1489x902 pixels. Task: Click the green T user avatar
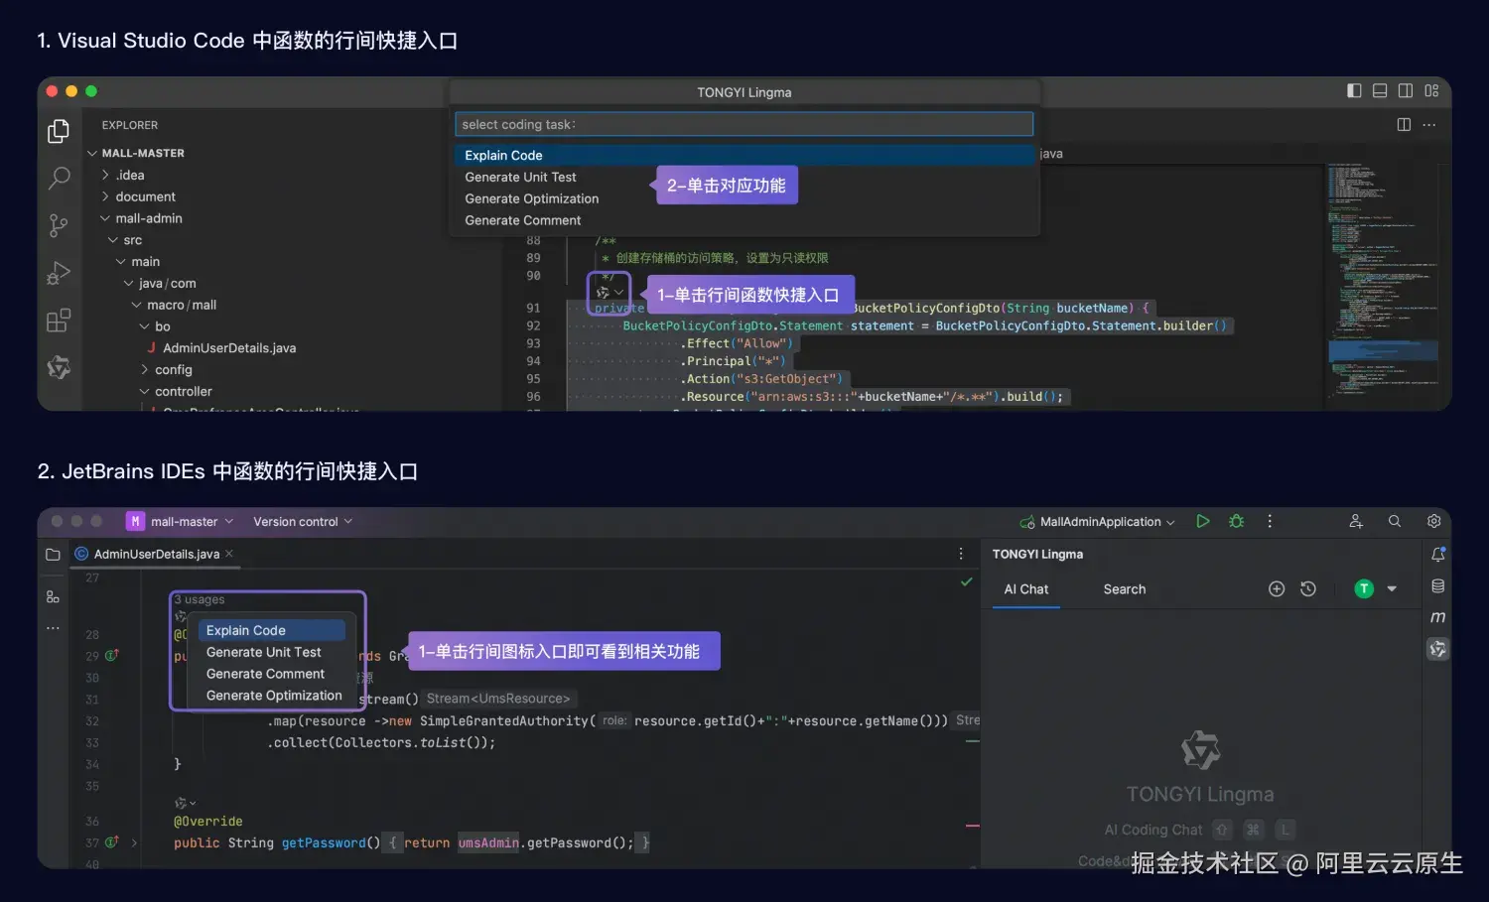(x=1364, y=589)
